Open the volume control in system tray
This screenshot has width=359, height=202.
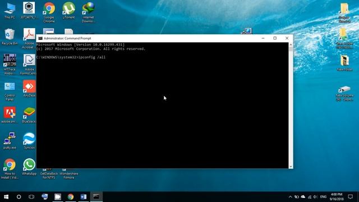[x=315, y=197]
